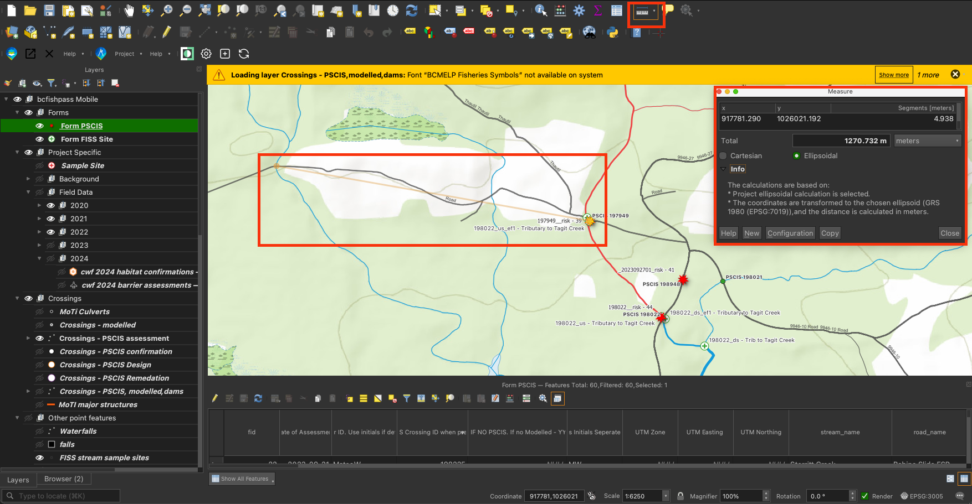The image size is (972, 504).
Task: Expand the Background group
Action: [28, 179]
